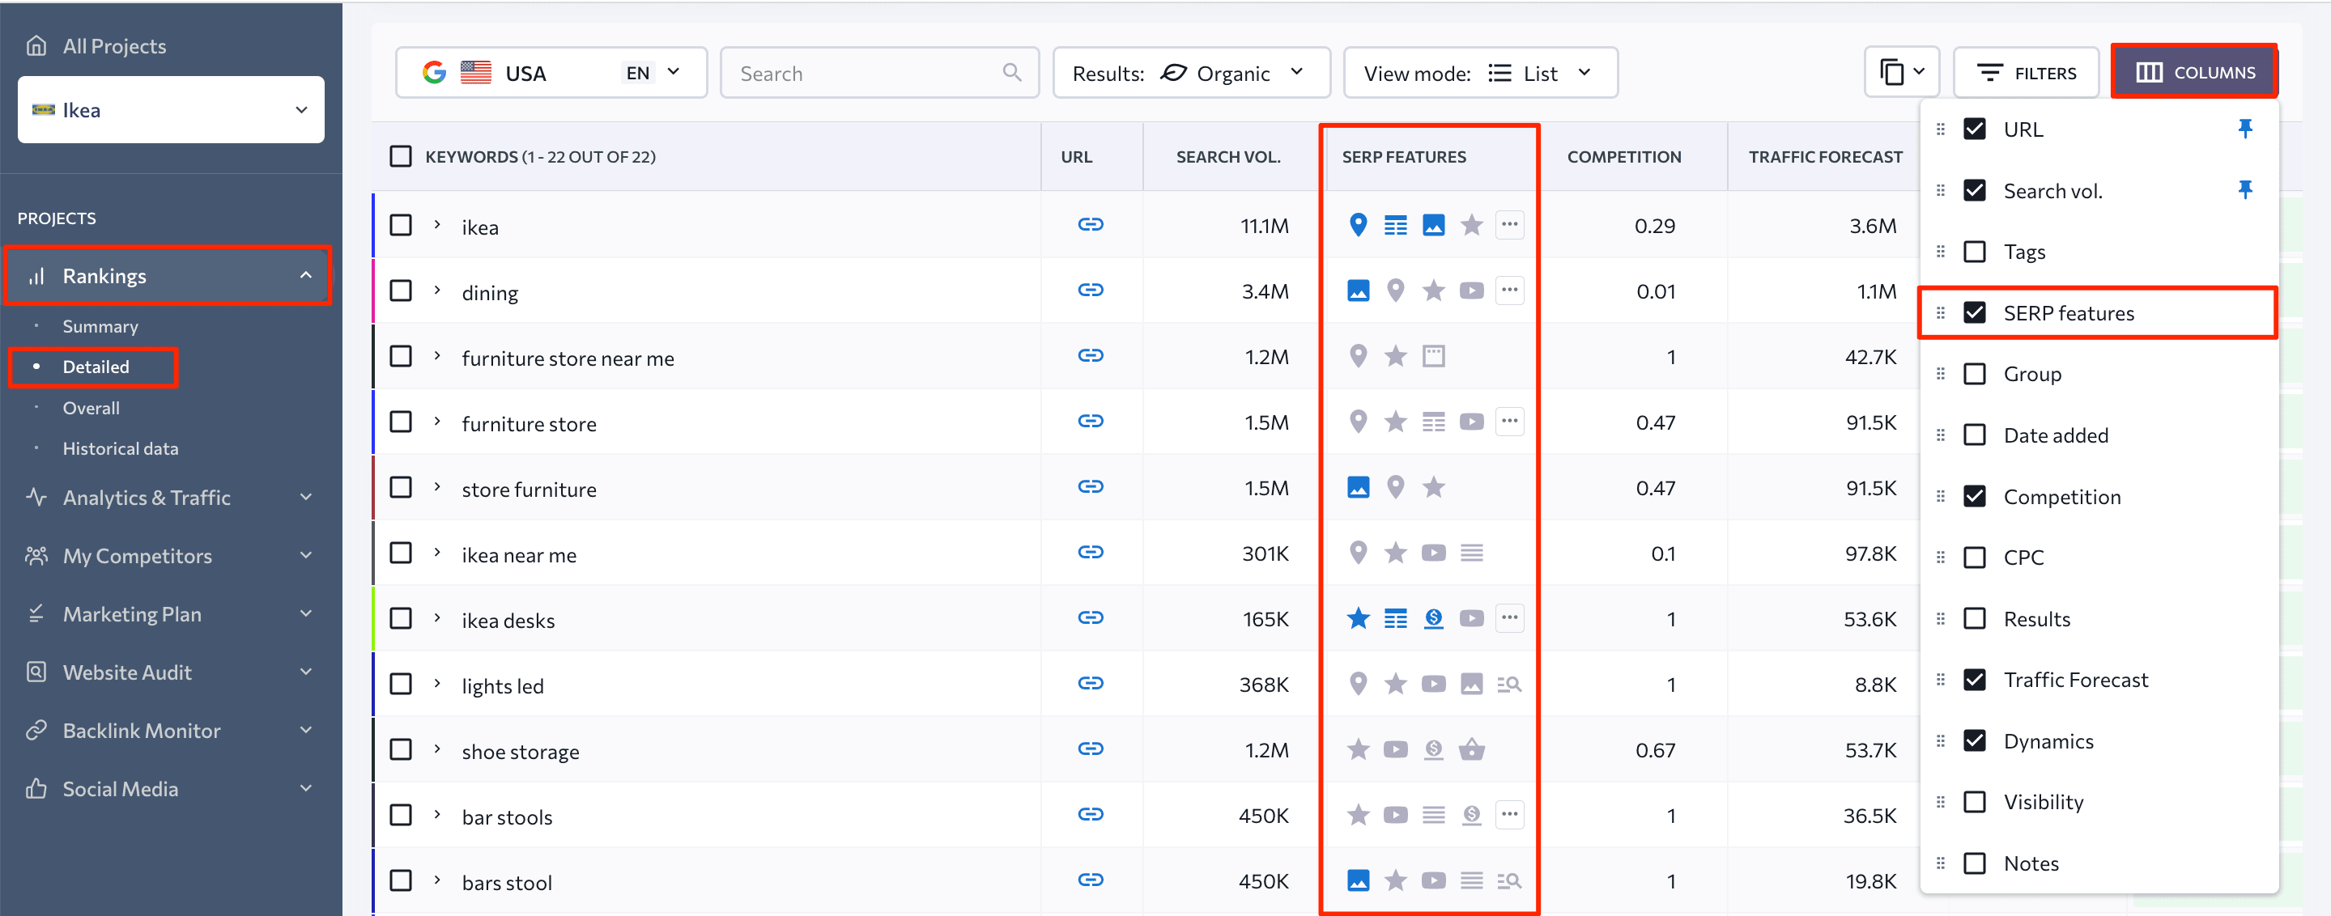
Task: Open the Results Organic dropdown
Action: point(1191,72)
